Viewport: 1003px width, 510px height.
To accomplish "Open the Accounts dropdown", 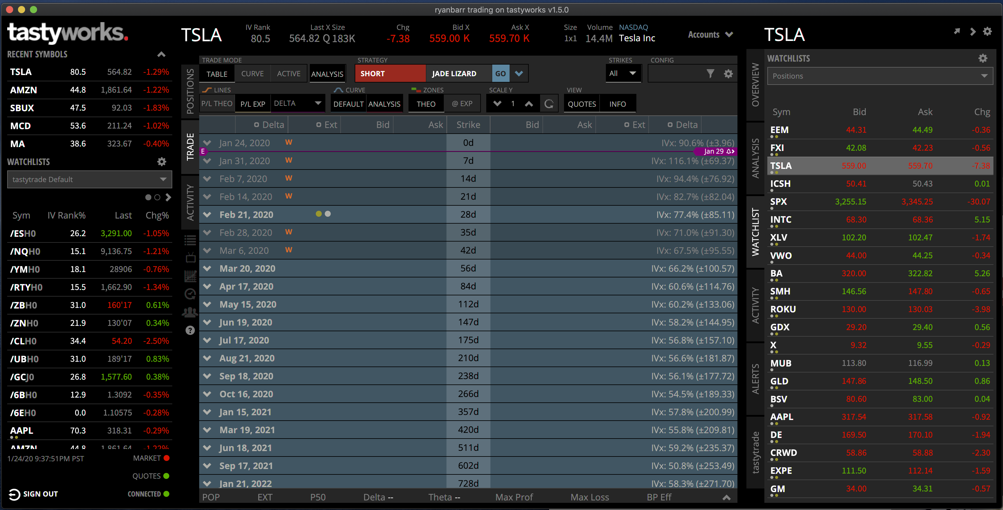I will [x=711, y=35].
